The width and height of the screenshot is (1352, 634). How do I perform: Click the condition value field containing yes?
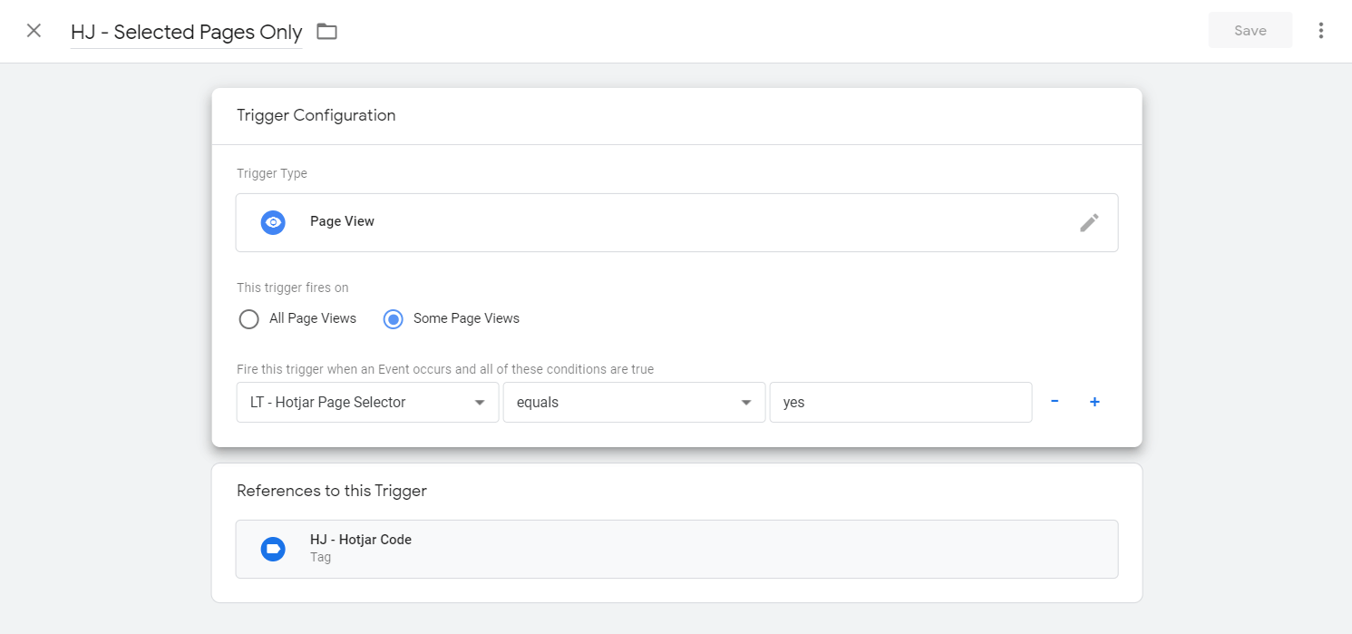[900, 403]
